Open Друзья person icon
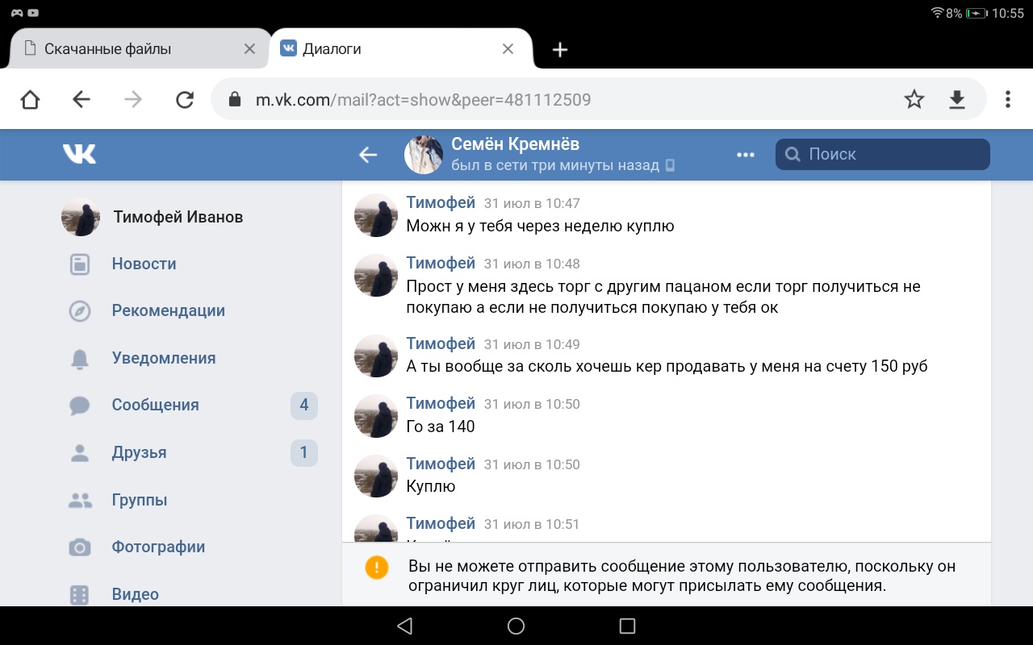The image size is (1033, 645). (x=80, y=453)
